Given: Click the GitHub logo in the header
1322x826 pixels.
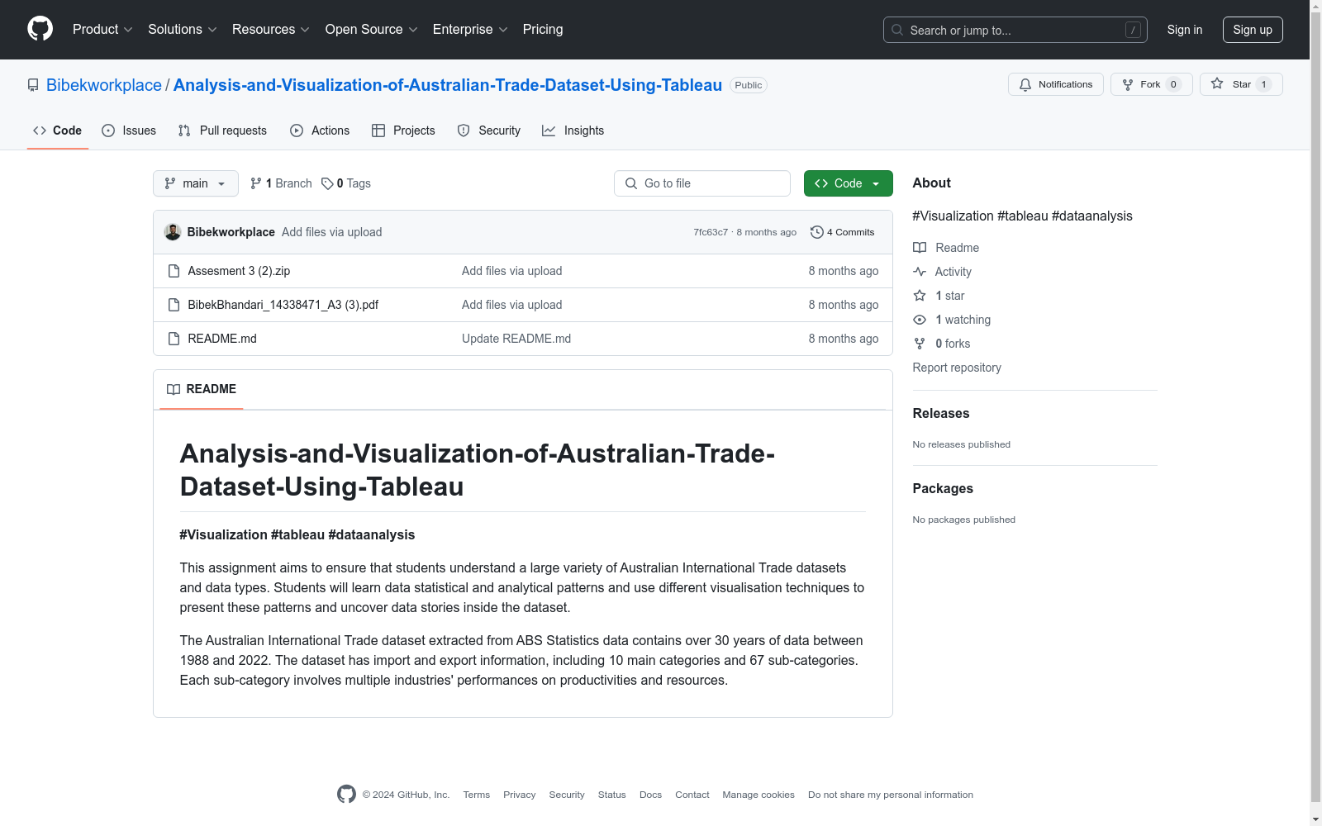Looking at the screenshot, I should [40, 29].
